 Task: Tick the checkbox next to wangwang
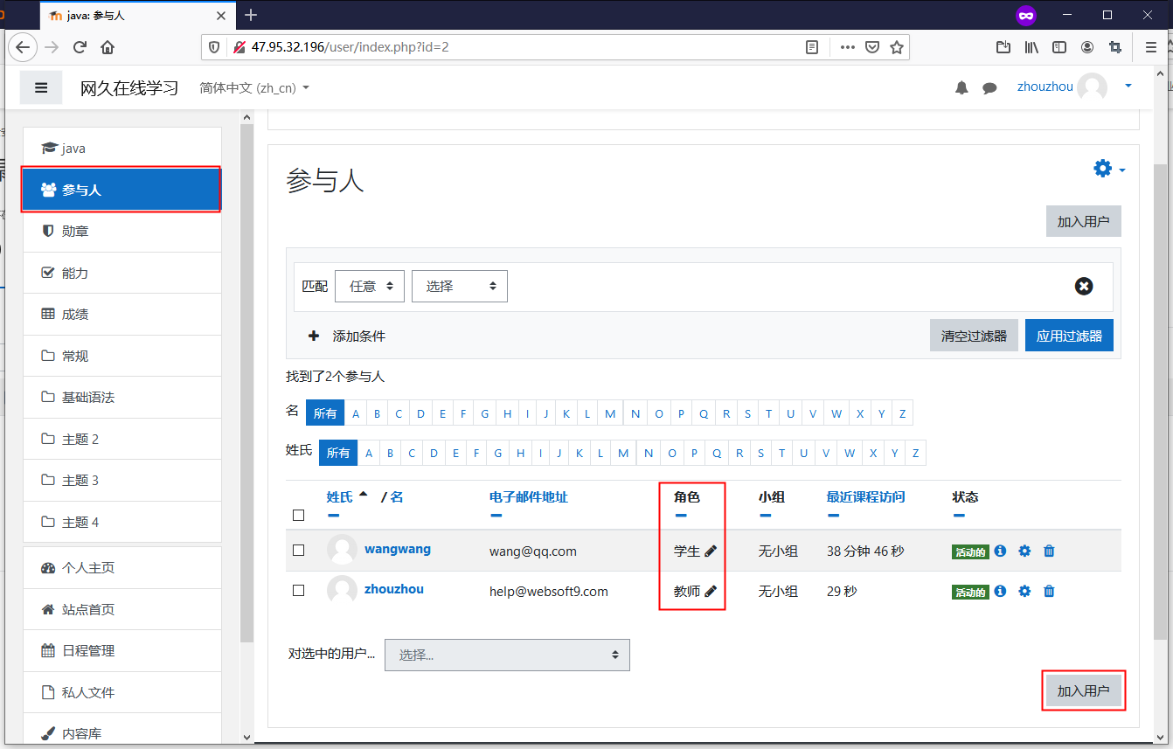pyautogui.click(x=298, y=551)
